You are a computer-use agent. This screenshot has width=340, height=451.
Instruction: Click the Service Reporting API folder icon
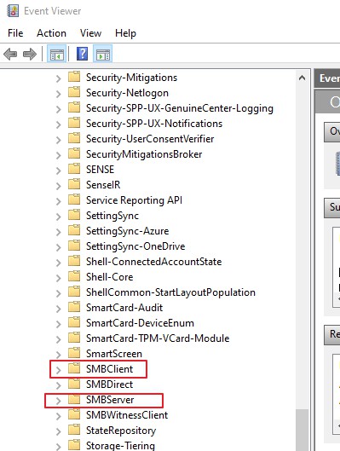(x=74, y=199)
